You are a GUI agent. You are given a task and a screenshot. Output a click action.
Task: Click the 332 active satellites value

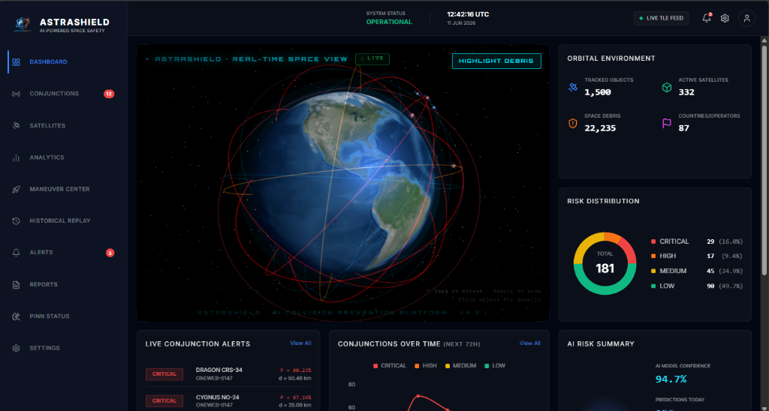(686, 92)
